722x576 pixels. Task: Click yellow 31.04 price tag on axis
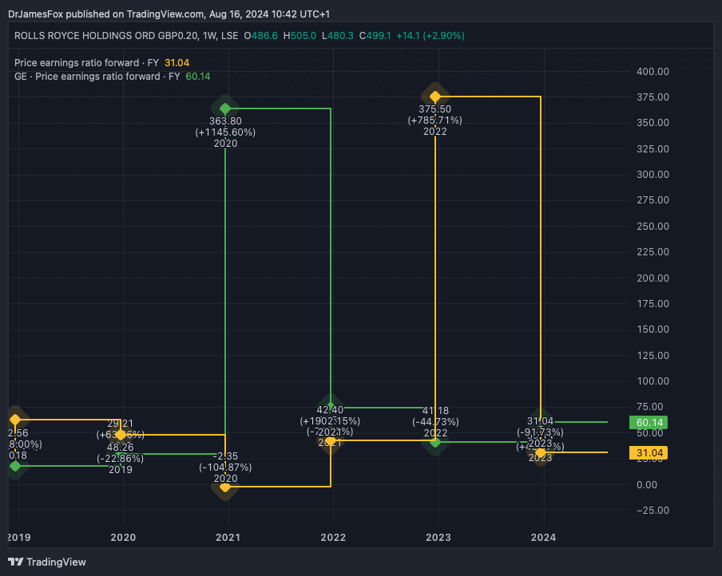pyautogui.click(x=649, y=453)
